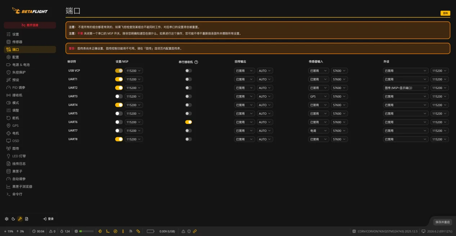
Task: Click the clock icon showing 00:04
Action: [34, 231]
